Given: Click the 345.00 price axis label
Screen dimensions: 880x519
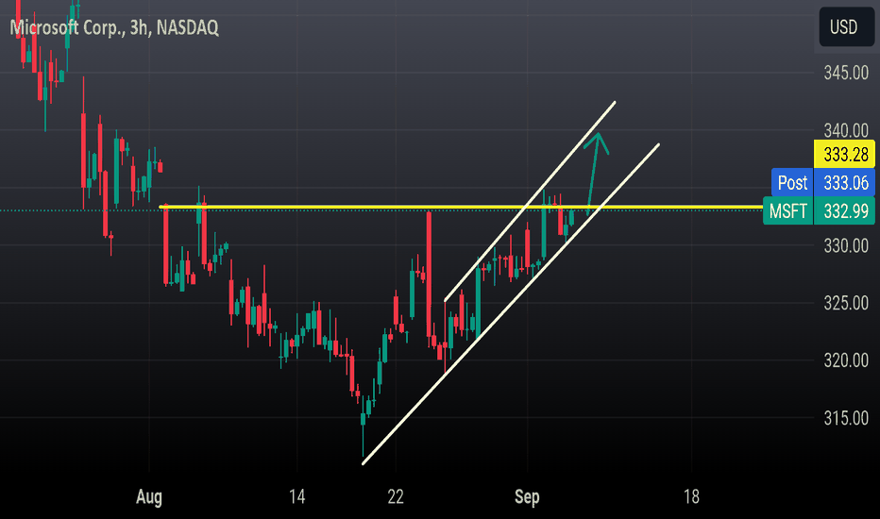Looking at the screenshot, I should pyautogui.click(x=846, y=73).
